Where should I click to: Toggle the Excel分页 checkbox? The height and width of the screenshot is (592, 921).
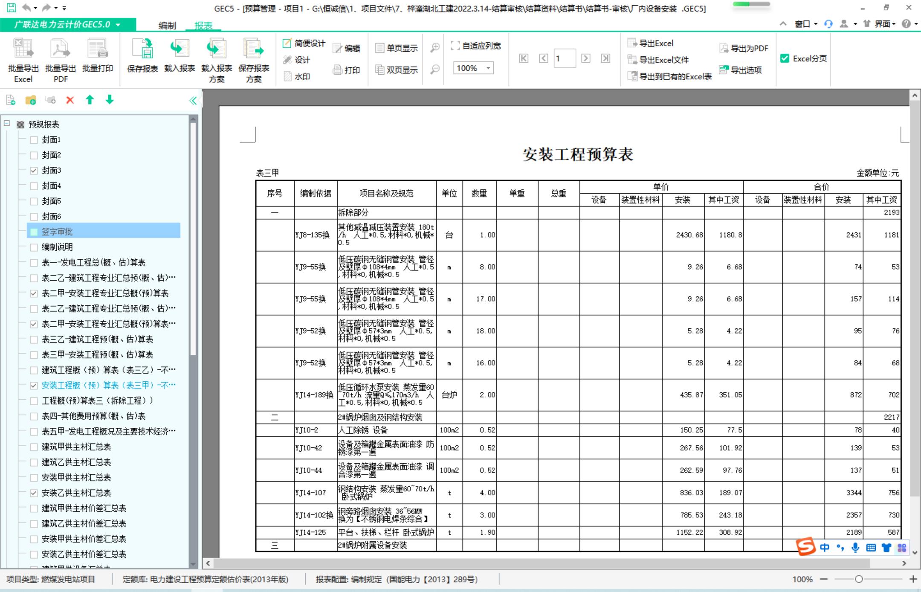click(785, 58)
